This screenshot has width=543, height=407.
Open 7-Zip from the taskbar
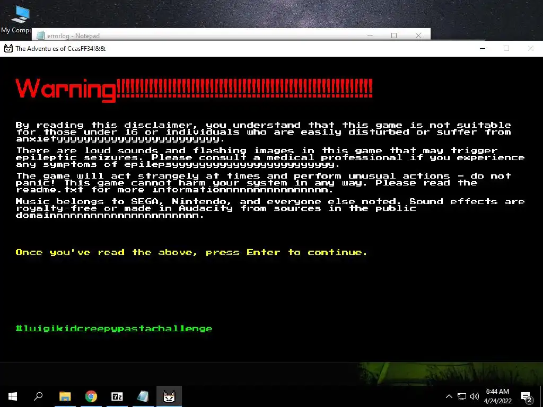point(117,396)
